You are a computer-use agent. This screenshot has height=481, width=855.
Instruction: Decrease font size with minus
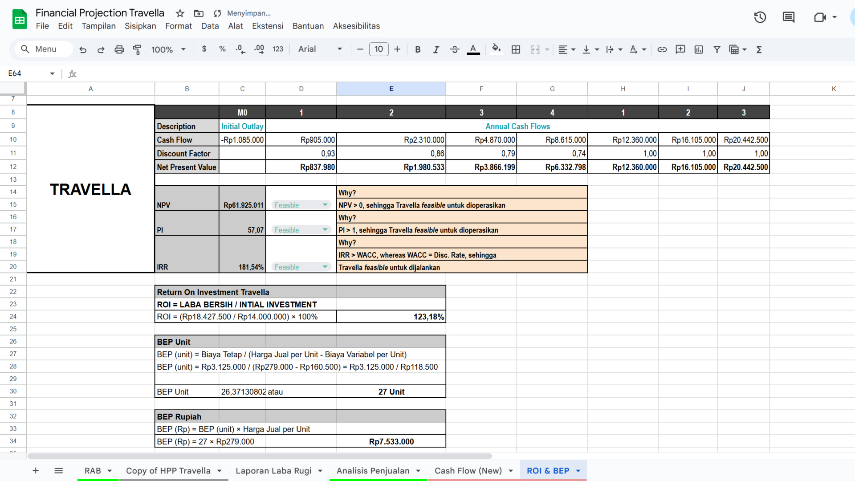pyautogui.click(x=360, y=49)
